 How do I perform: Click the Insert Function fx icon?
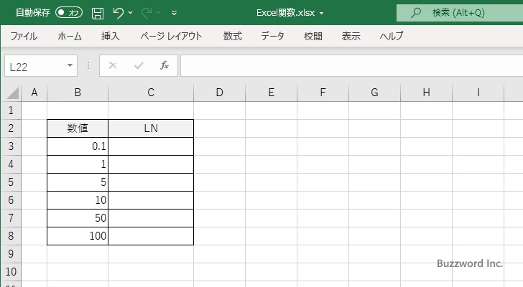click(165, 65)
